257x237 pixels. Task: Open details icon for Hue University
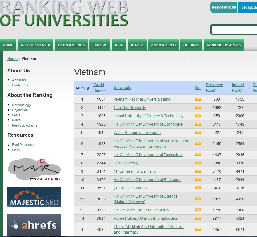[198, 163]
